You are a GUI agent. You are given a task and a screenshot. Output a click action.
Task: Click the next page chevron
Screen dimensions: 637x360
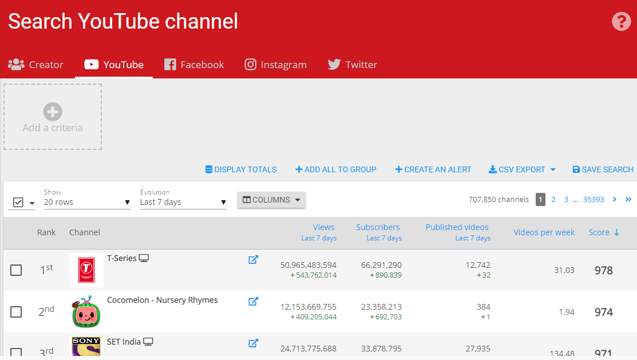pos(615,199)
